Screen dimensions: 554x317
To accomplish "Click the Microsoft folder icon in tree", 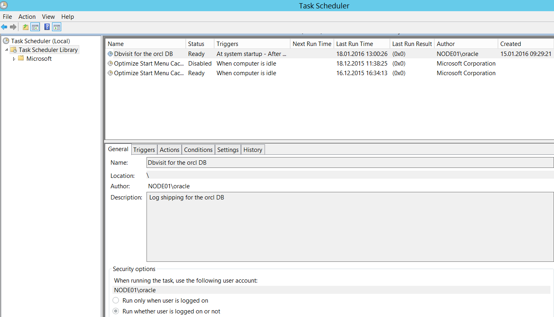I will [21, 58].
